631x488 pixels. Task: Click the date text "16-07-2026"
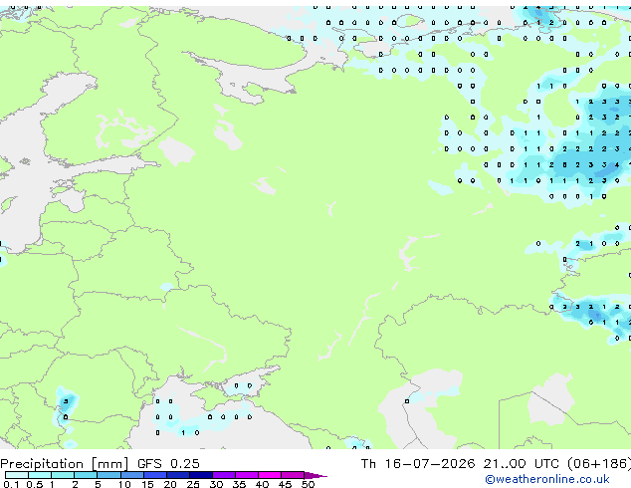pyautogui.click(x=429, y=464)
